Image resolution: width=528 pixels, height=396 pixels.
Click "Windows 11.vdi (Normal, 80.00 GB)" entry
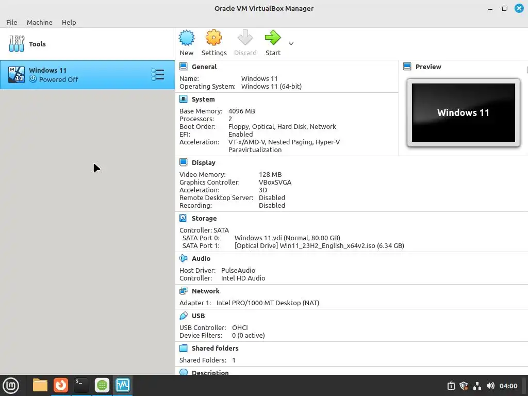tap(287, 238)
